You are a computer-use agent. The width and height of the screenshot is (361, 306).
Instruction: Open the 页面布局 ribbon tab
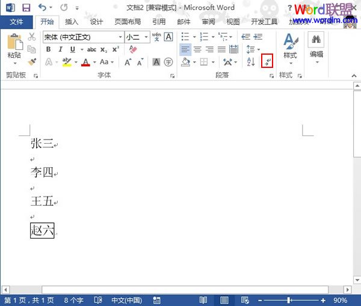tap(127, 22)
